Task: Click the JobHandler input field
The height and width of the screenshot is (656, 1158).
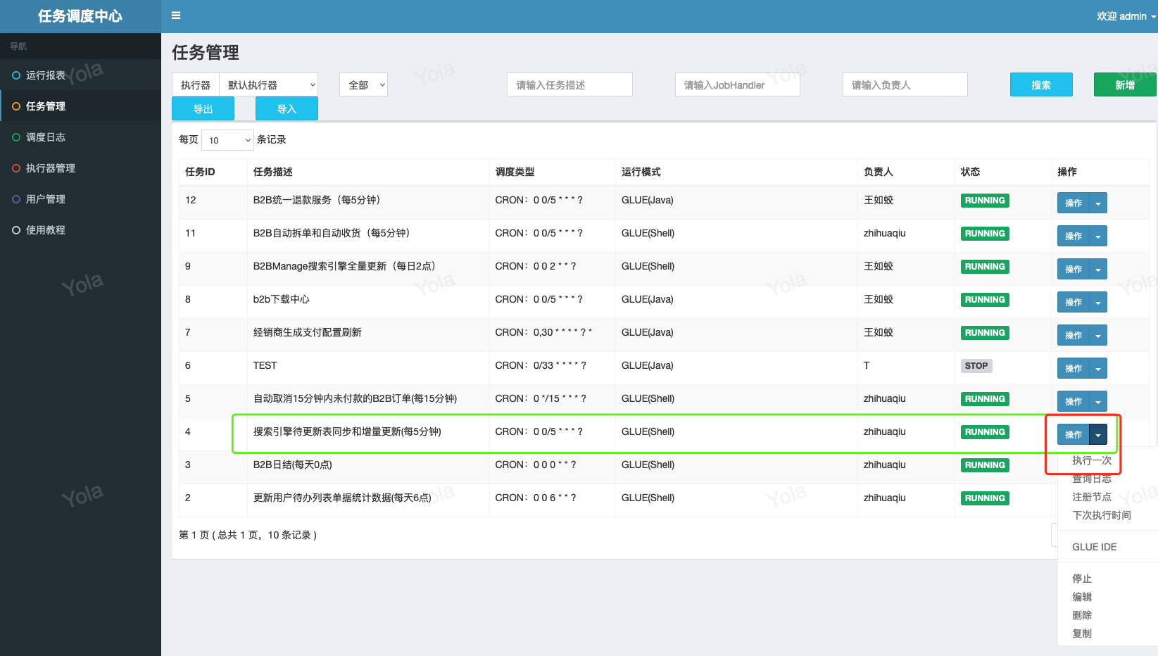Action: [x=737, y=85]
